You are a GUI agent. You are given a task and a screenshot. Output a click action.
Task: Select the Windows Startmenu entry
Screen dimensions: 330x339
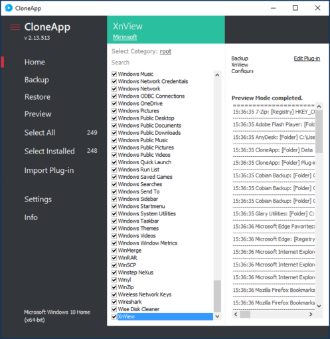(x=141, y=206)
